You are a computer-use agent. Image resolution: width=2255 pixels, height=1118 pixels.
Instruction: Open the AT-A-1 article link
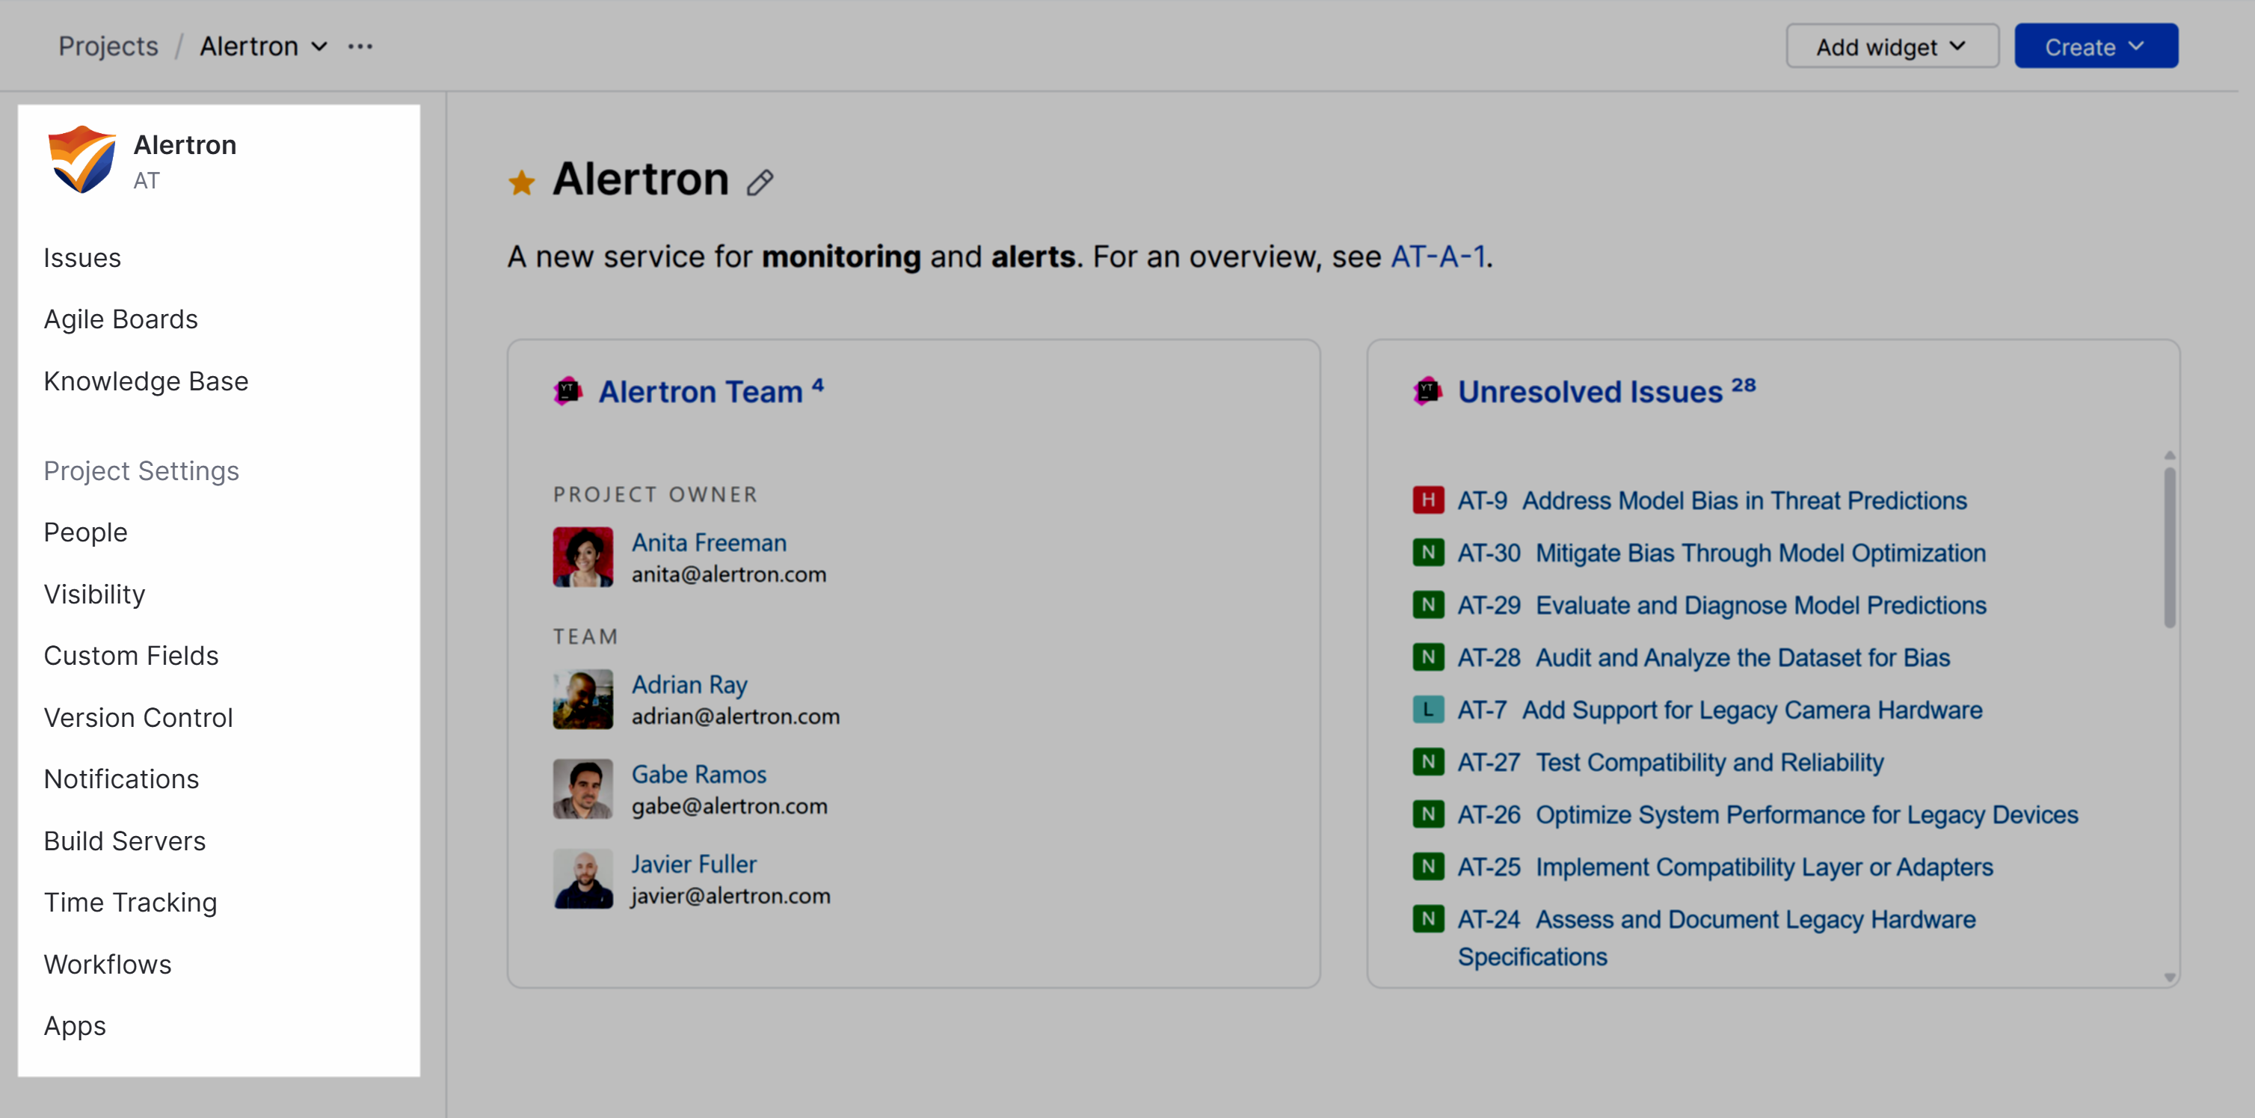(1437, 257)
